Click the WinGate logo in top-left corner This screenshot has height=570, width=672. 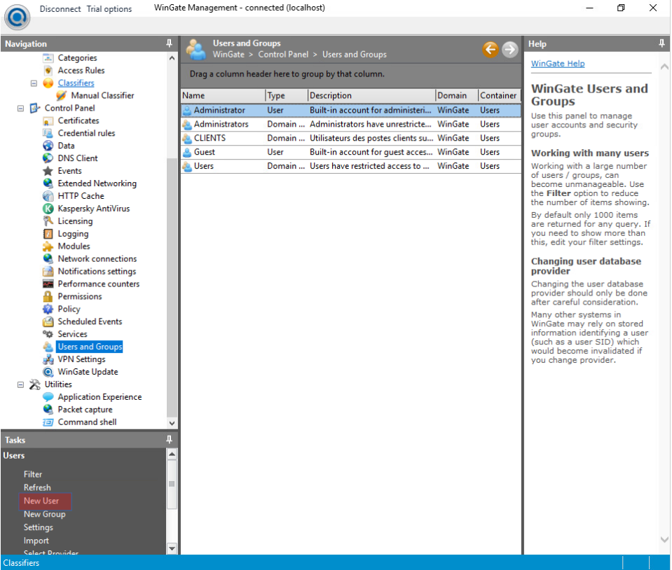pos(17,17)
